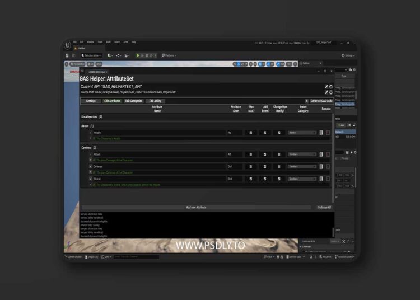Screen dimensions: 420x300
Task: Click the Collapse All button
Action: (x=324, y=207)
